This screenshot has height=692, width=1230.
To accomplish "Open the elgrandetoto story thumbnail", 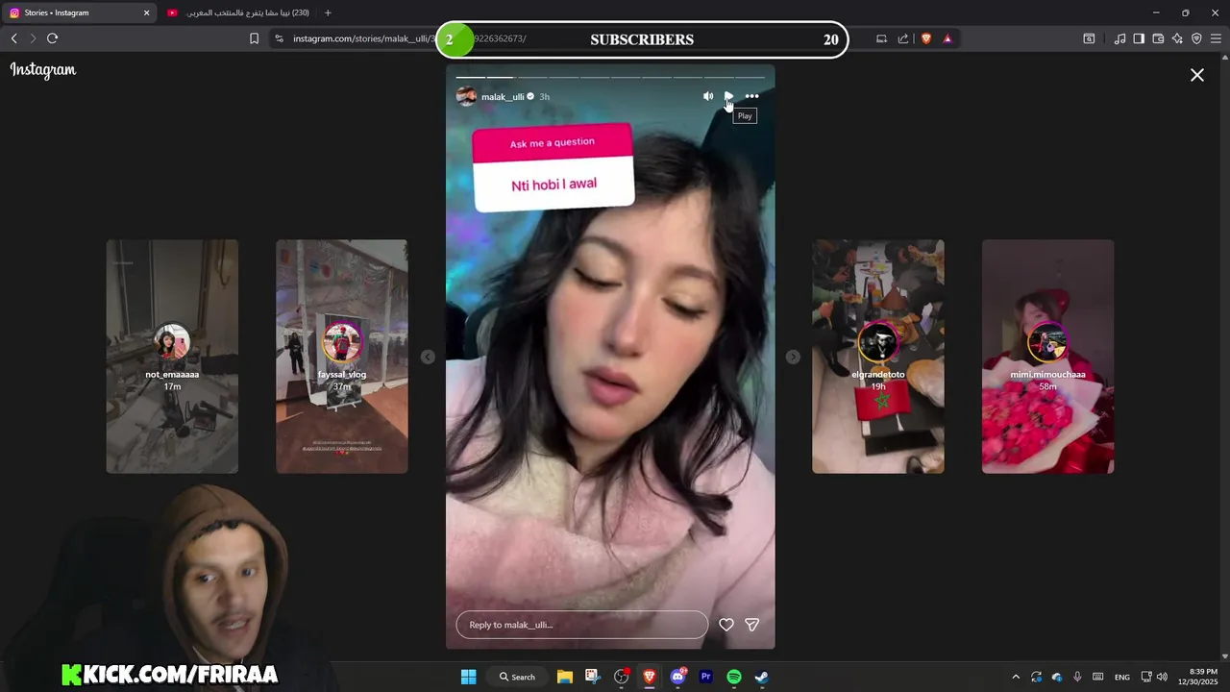I will [878, 357].
